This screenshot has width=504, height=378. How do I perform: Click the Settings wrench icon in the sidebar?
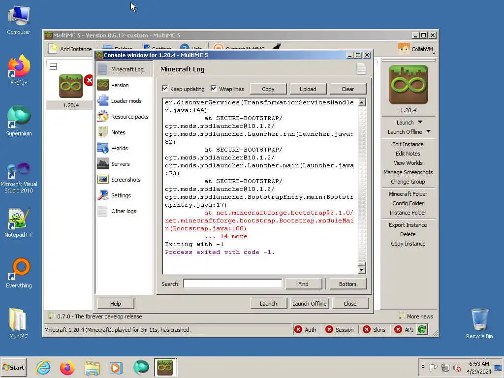[x=103, y=195]
